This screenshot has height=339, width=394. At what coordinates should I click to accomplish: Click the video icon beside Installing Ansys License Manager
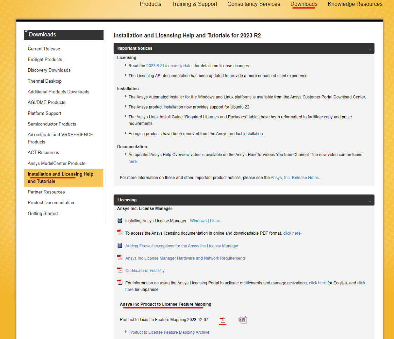coord(120,221)
